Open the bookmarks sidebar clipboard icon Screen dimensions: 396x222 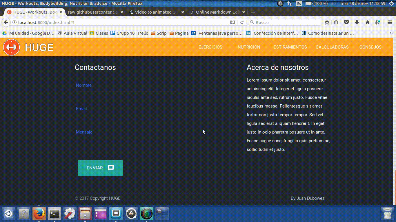(336, 22)
